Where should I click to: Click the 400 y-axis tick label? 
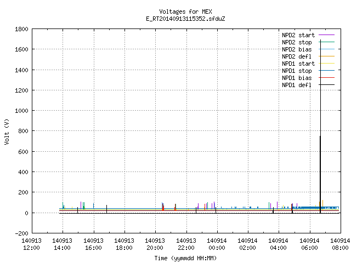click(23, 172)
